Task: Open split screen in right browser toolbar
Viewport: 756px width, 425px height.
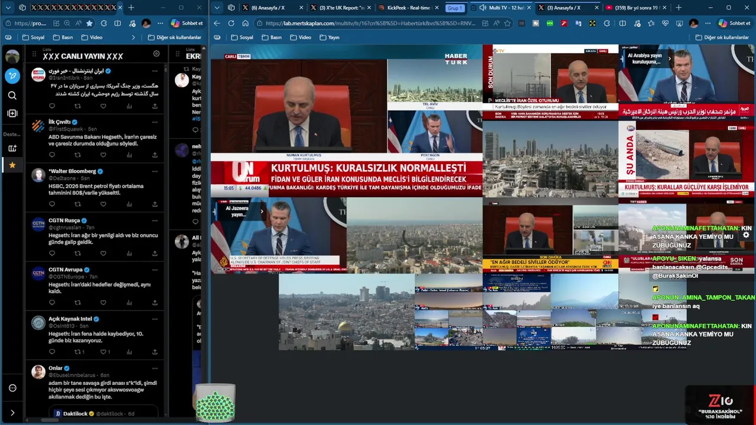Action: pyautogui.click(x=622, y=23)
